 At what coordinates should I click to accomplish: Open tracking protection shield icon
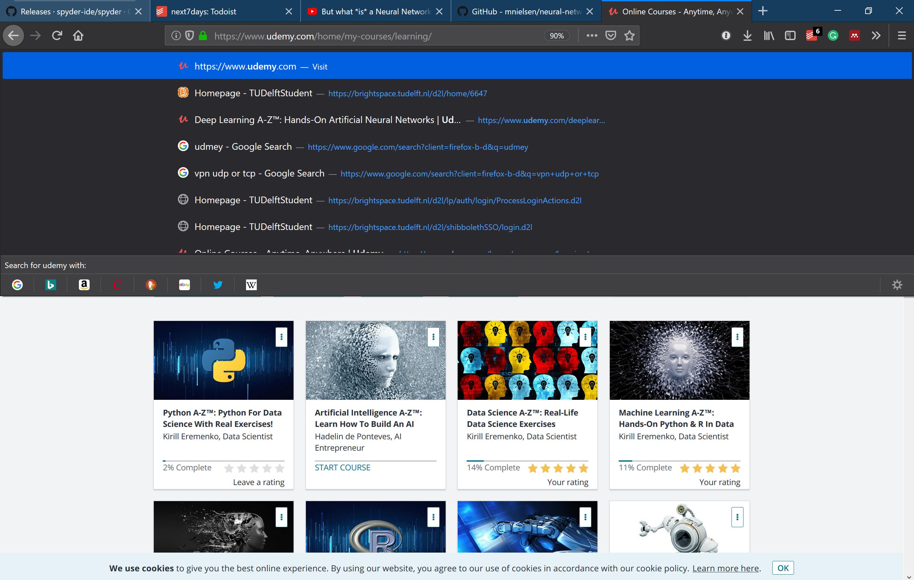pos(190,36)
